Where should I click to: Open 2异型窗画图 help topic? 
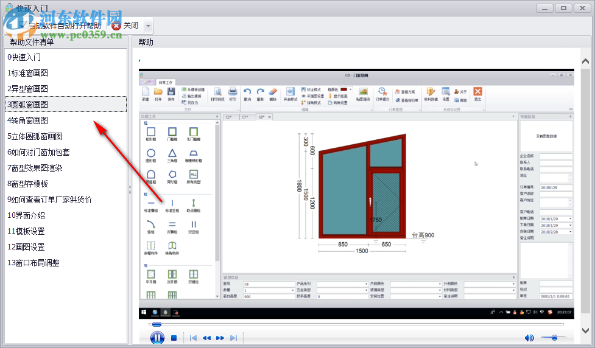click(x=66, y=89)
